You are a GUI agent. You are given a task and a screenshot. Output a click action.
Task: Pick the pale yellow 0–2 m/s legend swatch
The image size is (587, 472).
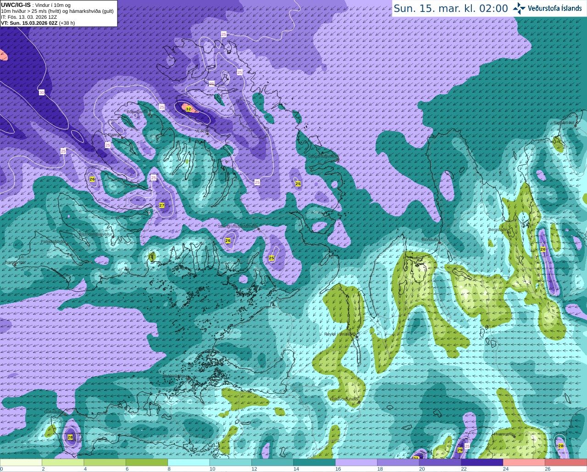coord(21,462)
